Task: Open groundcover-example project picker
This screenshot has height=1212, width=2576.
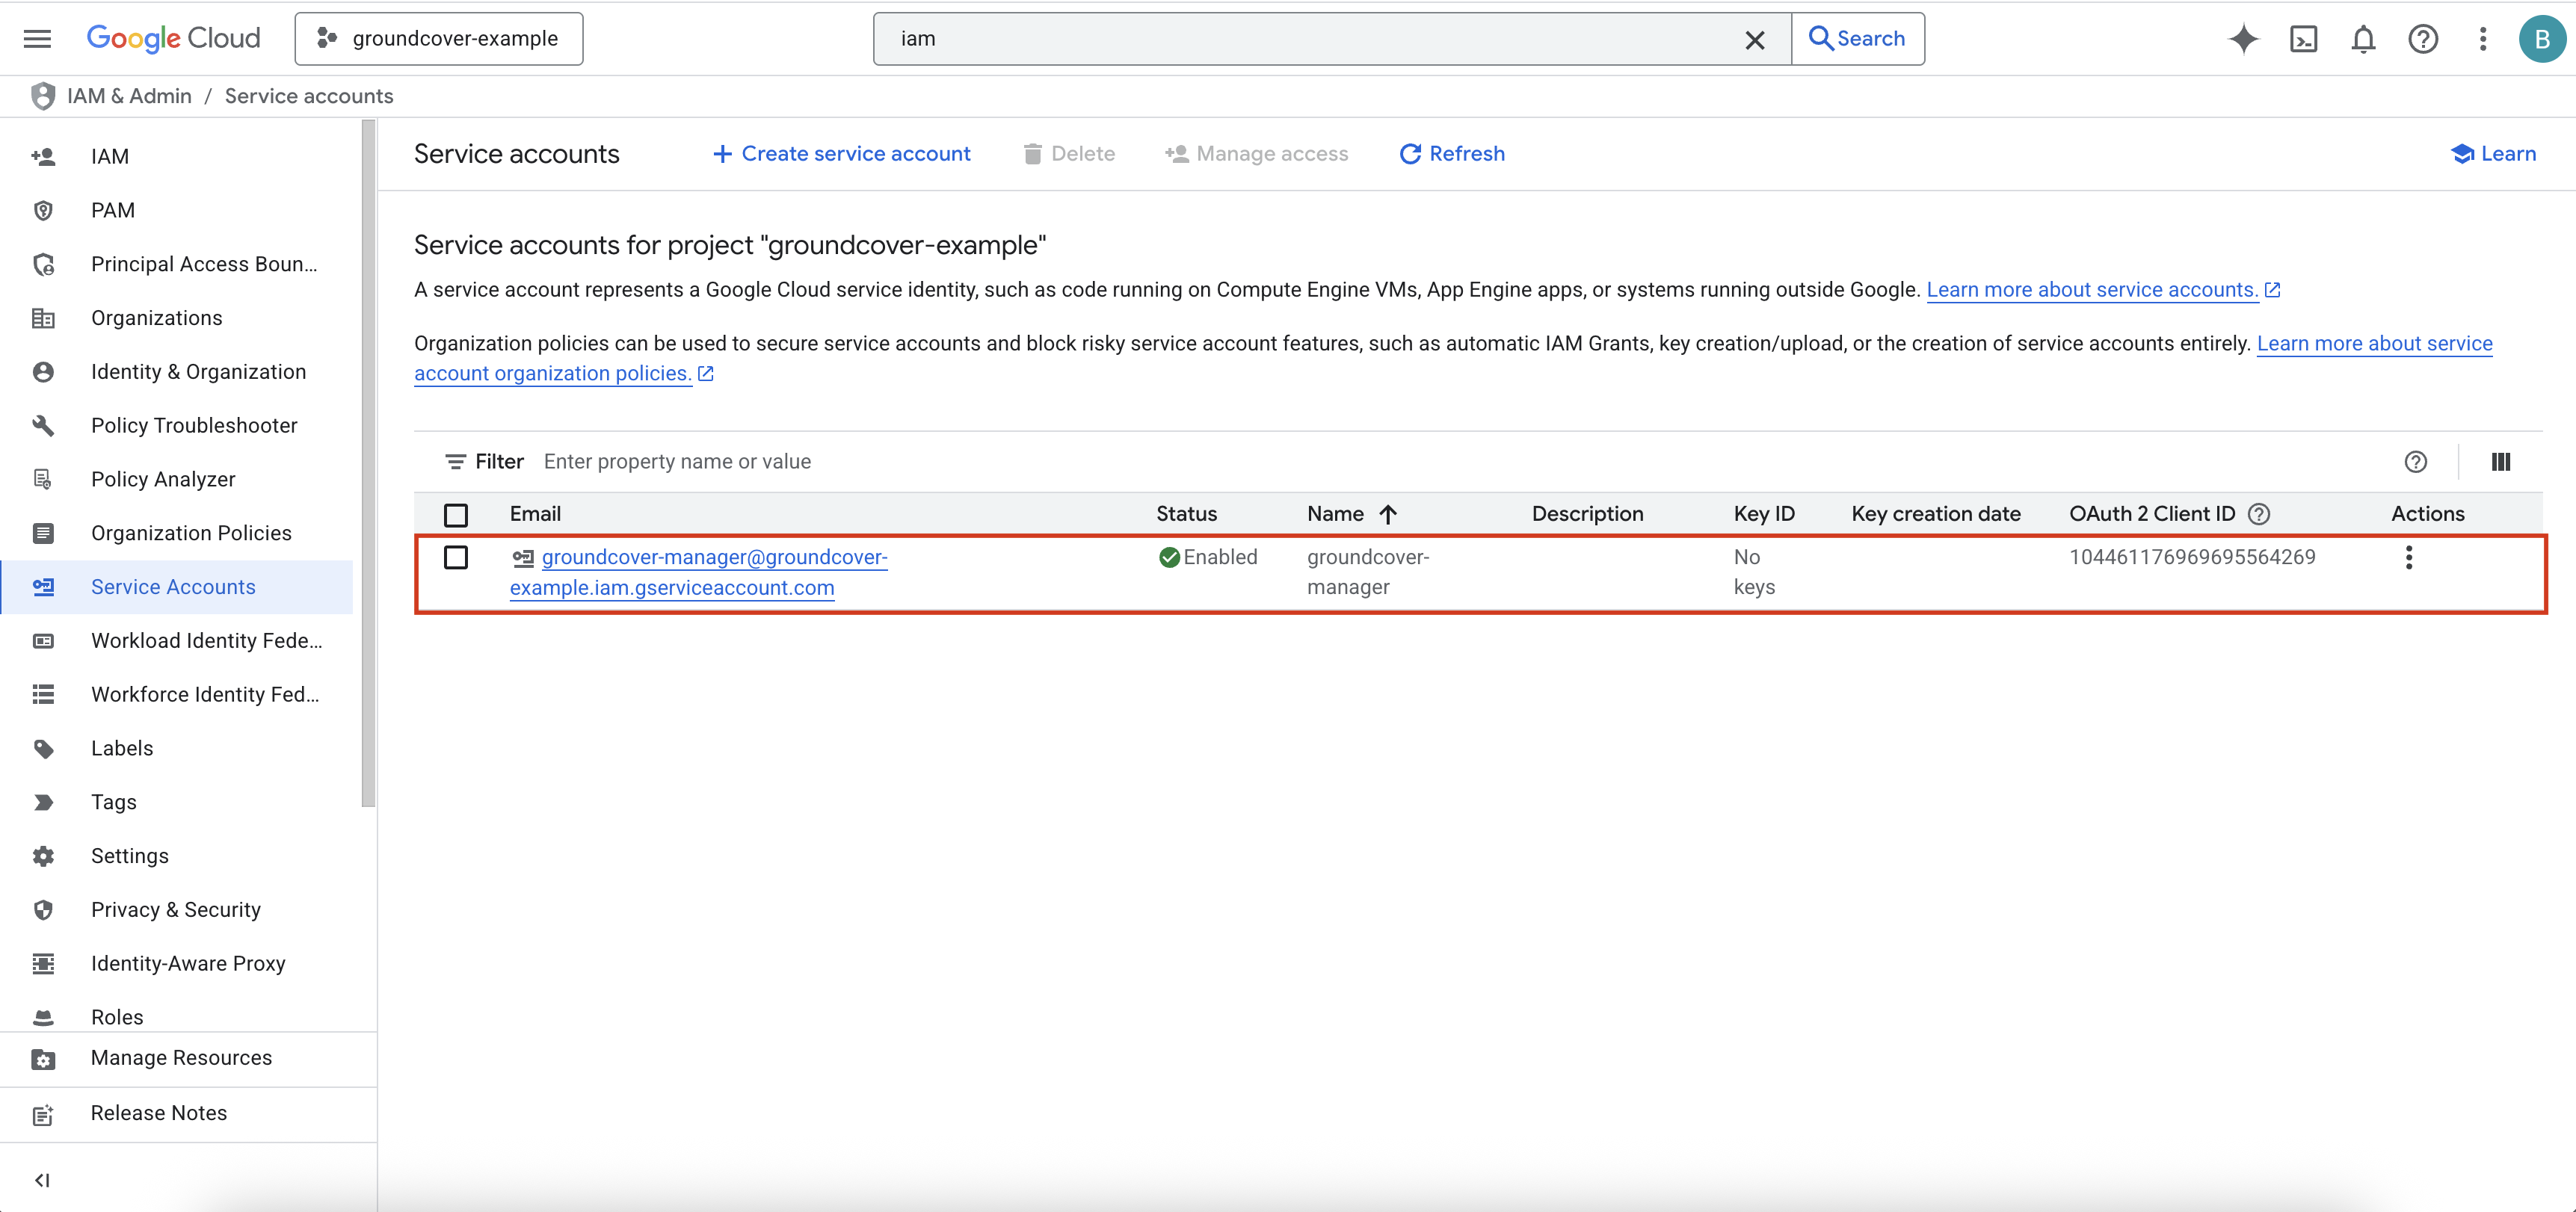Action: [x=439, y=39]
